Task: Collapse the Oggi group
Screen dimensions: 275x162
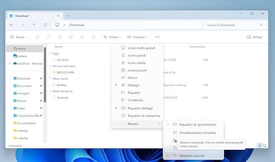Action: 50,54
